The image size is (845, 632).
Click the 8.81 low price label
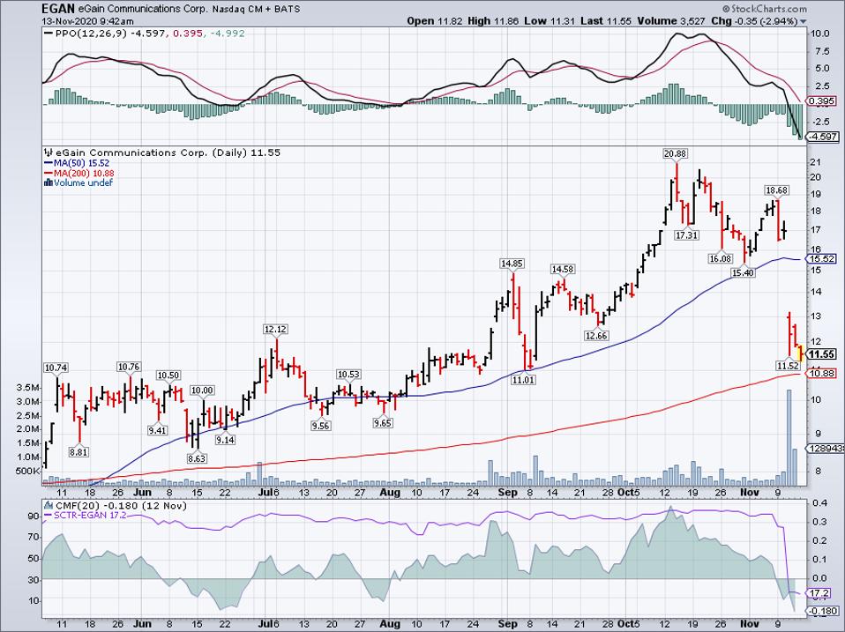click(79, 452)
